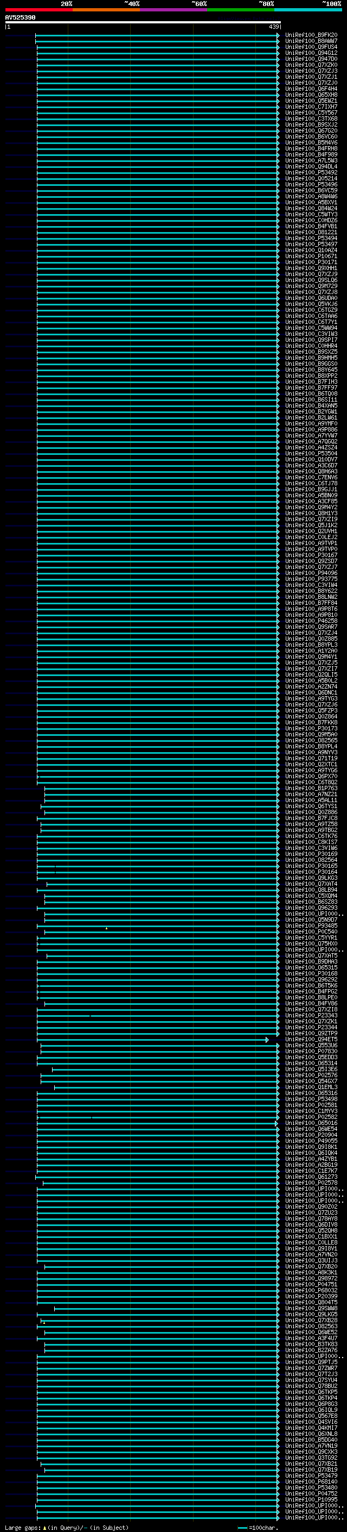Click the UniRef100_Q6F4H4 label
This screenshot has width=347, height=1532.
(311, 89)
